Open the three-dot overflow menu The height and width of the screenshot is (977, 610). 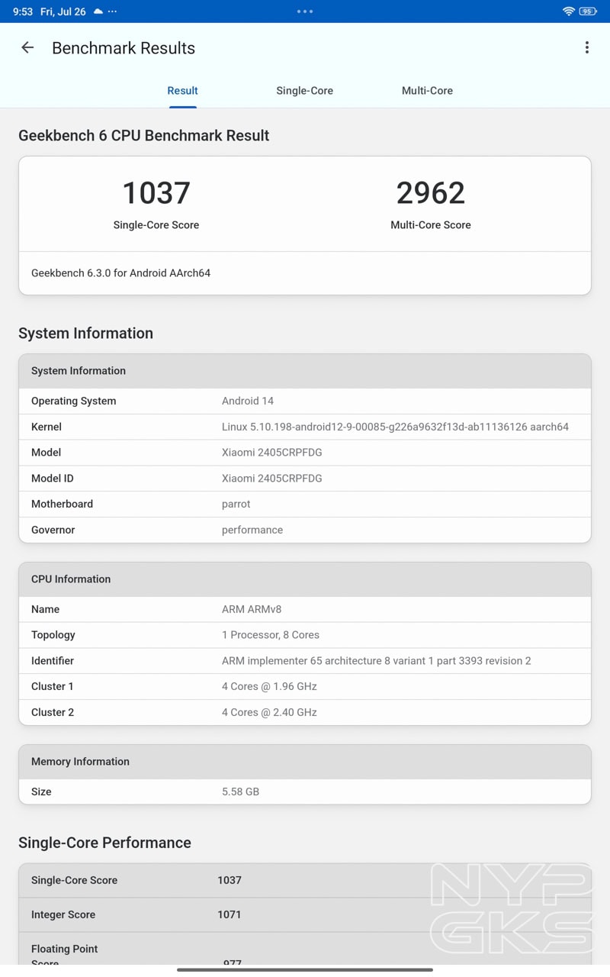click(x=586, y=48)
